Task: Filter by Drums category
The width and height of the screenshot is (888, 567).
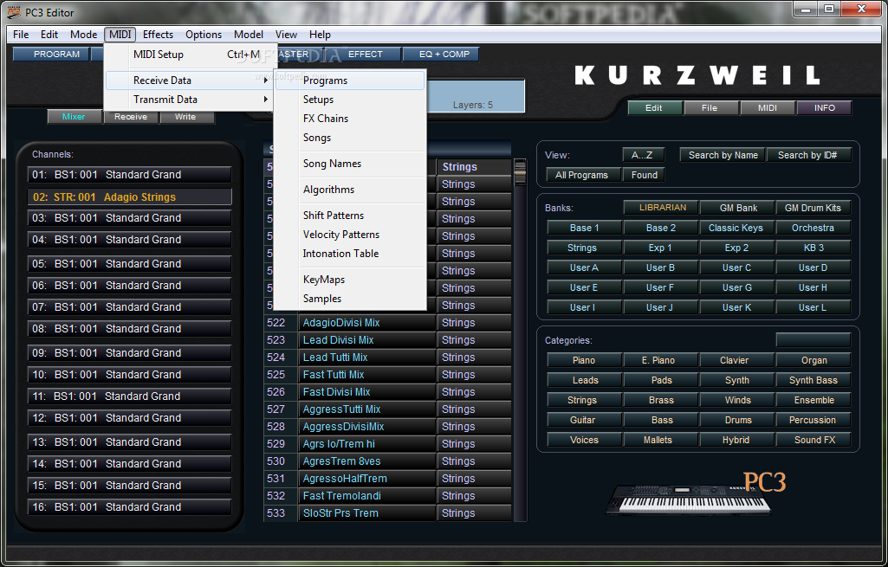Action: (x=738, y=420)
